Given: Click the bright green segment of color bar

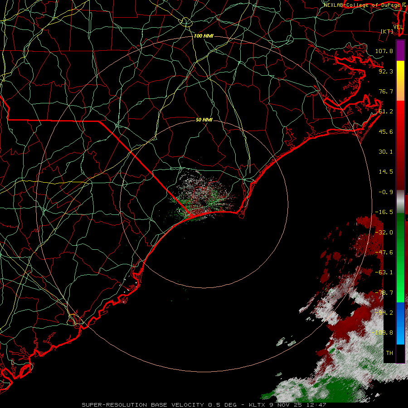Looking at the screenshot, I should tap(400, 257).
